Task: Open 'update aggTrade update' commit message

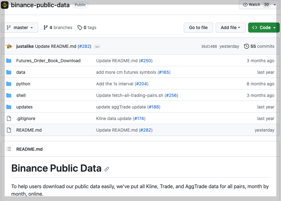Action: tap(121, 107)
